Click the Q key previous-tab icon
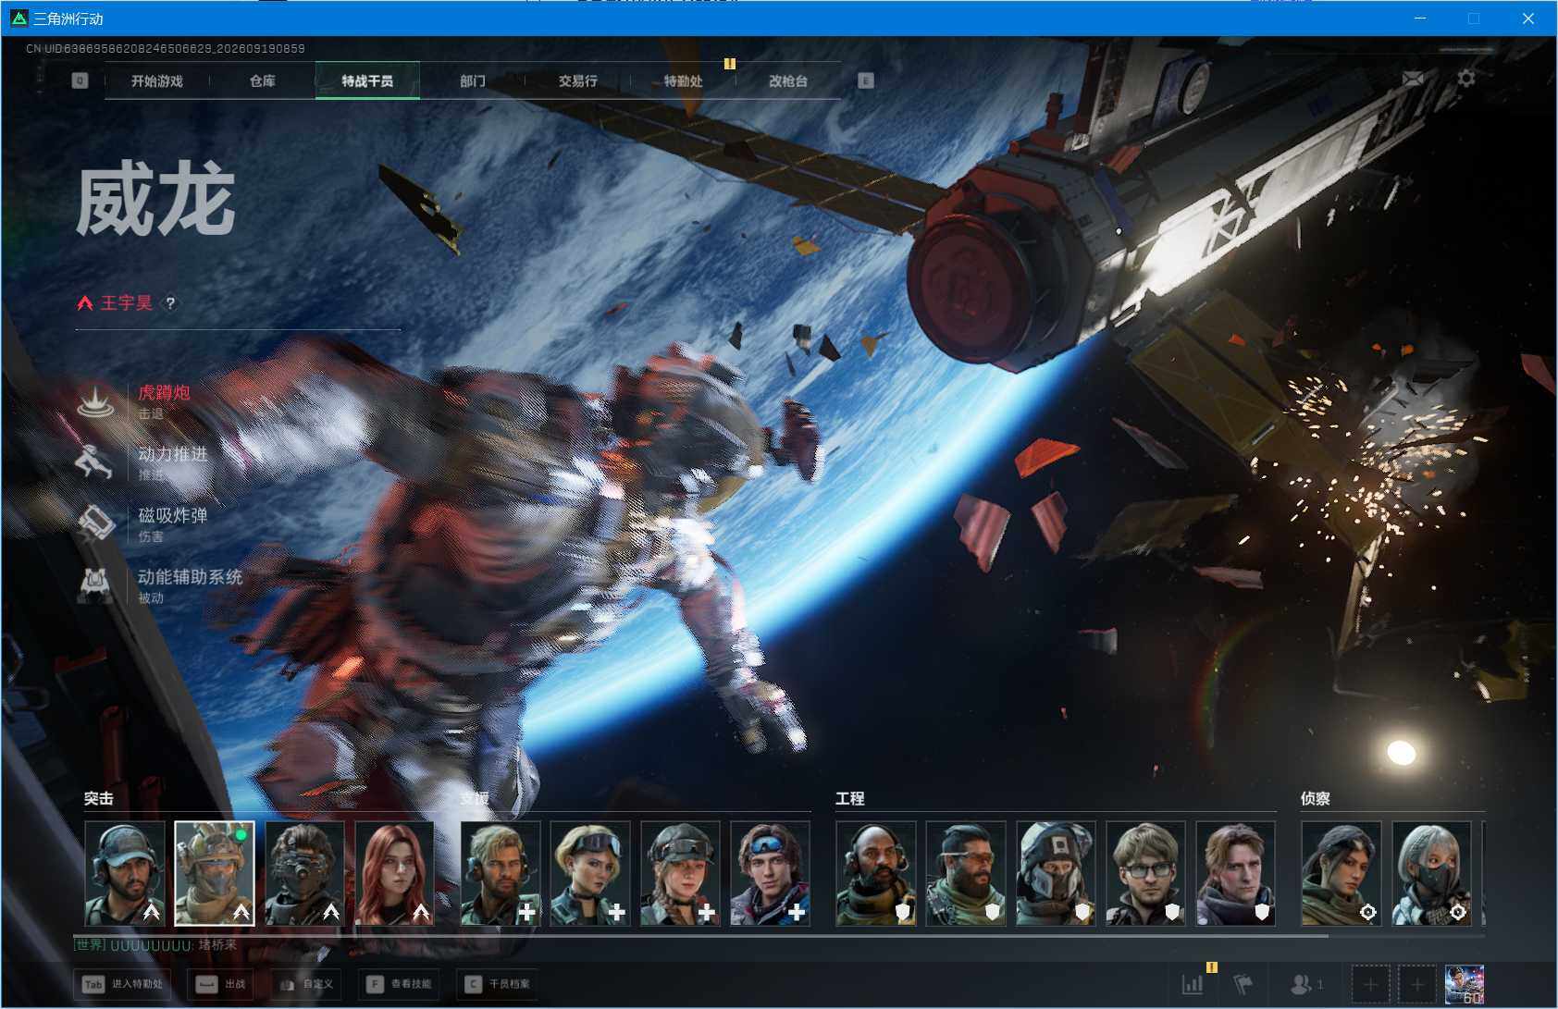Viewport: 1558px width, 1009px height. pyautogui.click(x=80, y=80)
